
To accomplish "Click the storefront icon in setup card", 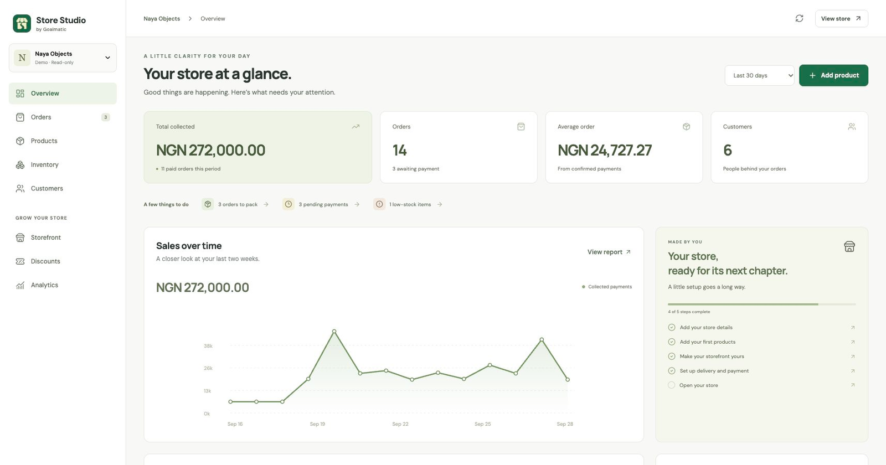I will click(849, 247).
